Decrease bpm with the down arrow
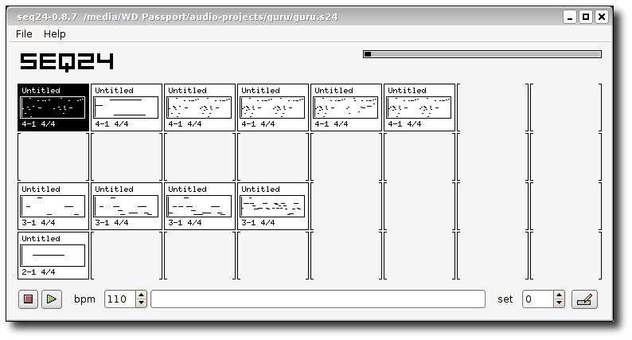The image size is (632, 340). 141,303
